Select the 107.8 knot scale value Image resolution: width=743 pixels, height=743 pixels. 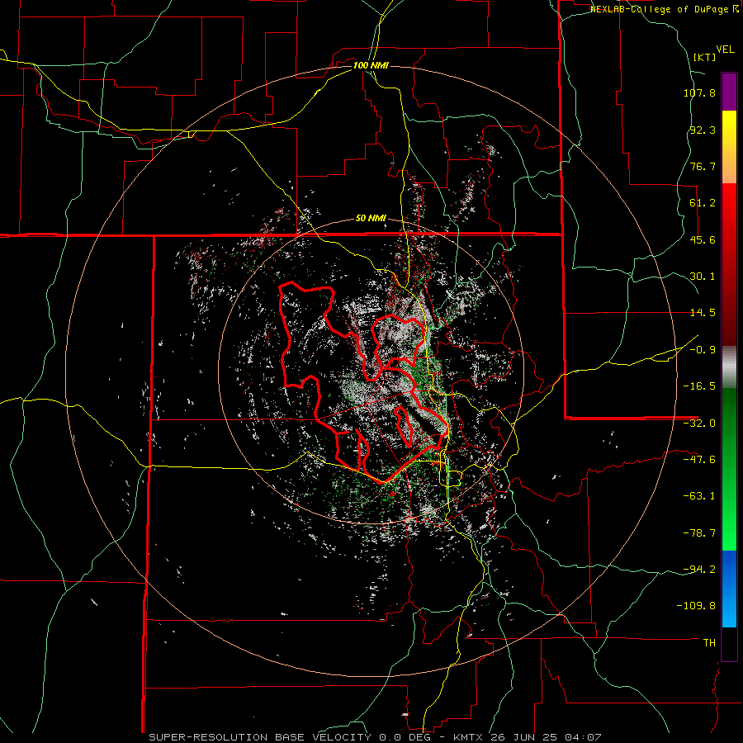pyautogui.click(x=699, y=92)
